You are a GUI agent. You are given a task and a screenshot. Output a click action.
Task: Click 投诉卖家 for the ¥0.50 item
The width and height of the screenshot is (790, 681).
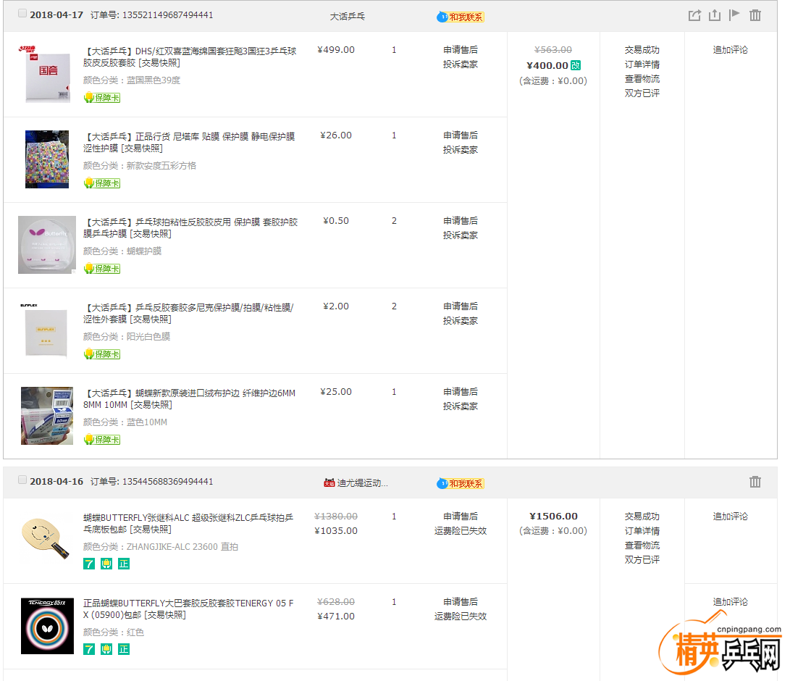click(x=461, y=235)
